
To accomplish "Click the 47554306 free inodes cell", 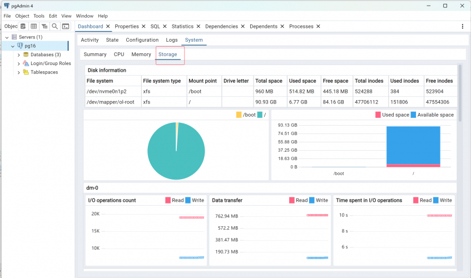I will 440,102.
